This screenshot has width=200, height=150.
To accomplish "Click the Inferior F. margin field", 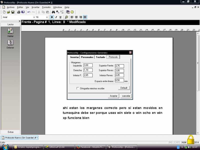I will click(88, 75).
